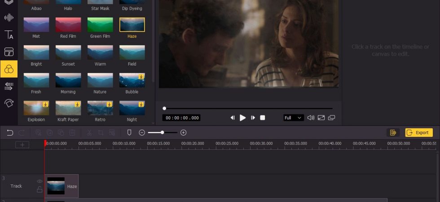
Task: Open the Full preview quality dropdown
Action: pos(293,118)
